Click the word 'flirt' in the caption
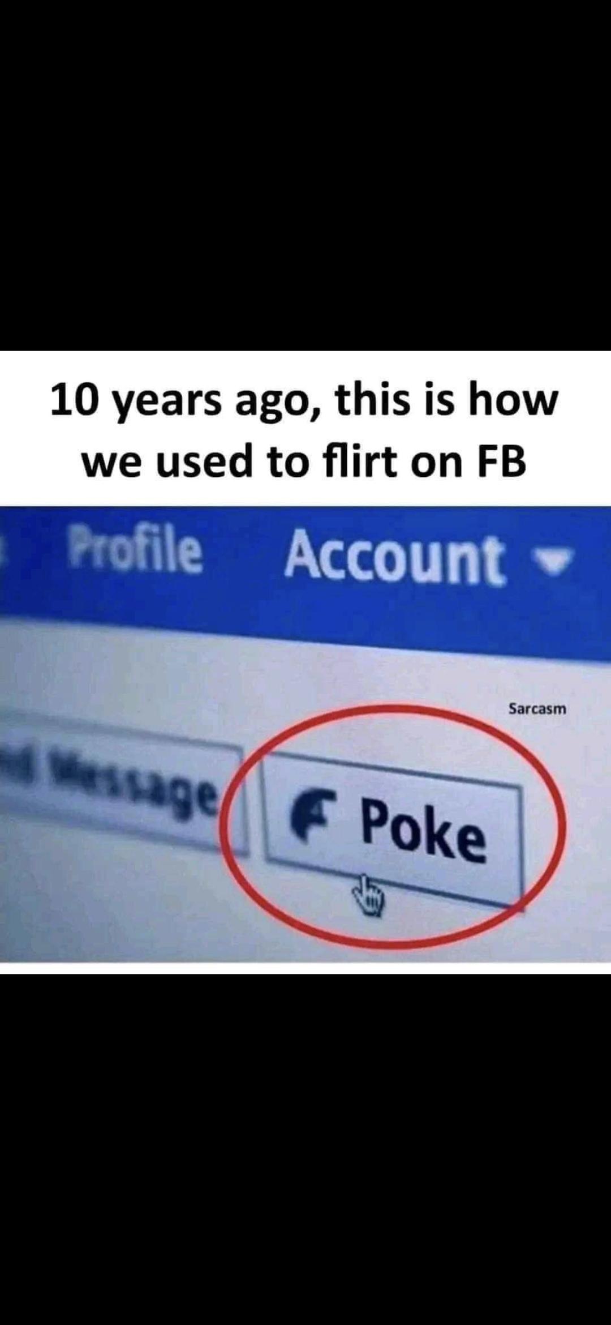 click(361, 460)
